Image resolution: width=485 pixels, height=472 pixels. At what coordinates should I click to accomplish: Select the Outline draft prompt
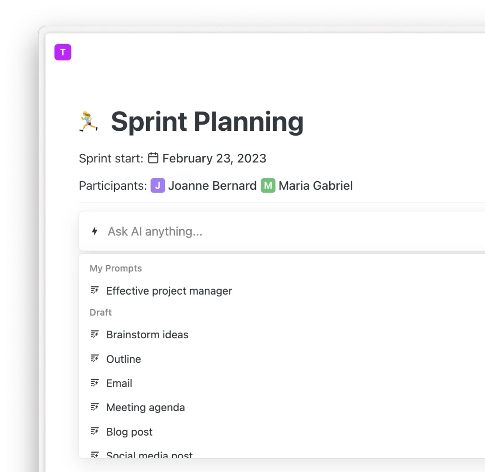point(124,358)
